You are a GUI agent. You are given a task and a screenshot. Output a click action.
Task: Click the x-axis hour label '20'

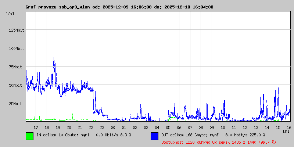tap(69, 128)
